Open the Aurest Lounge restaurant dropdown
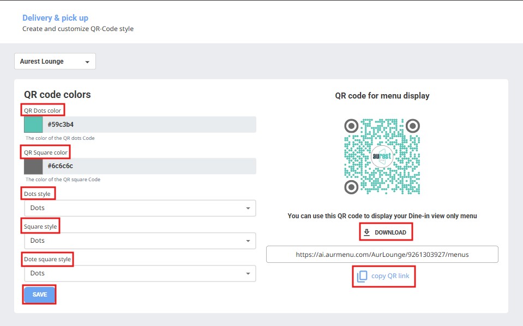Screen dimensions: 523x326 point(55,61)
